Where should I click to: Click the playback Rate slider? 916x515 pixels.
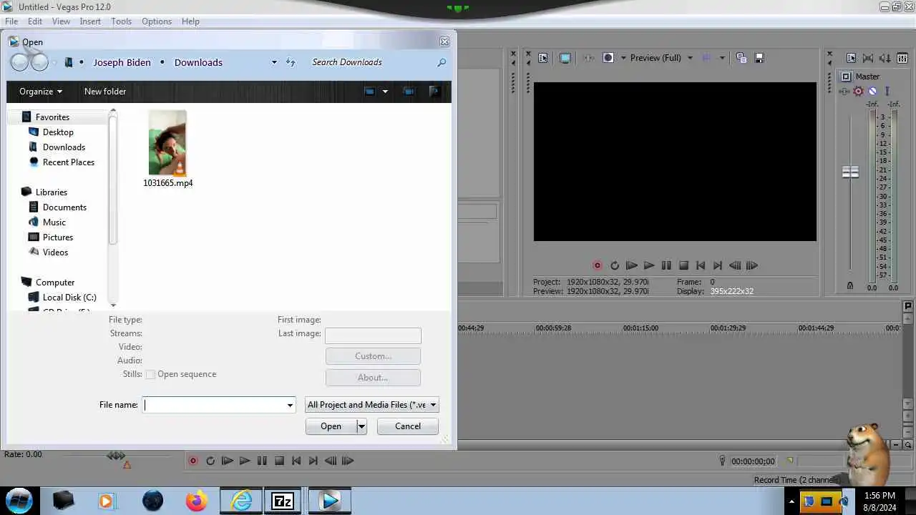pyautogui.click(x=116, y=456)
